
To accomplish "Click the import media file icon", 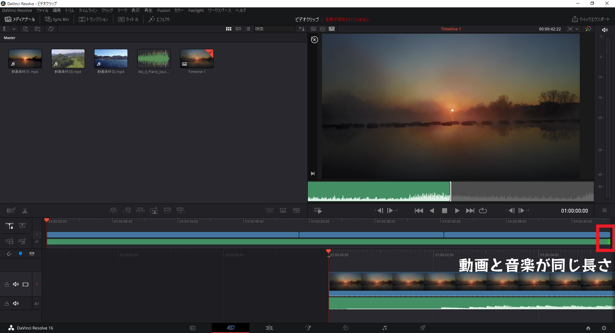I will [x=25, y=29].
